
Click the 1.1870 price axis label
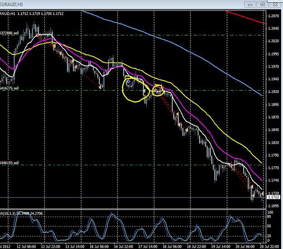click(273, 117)
